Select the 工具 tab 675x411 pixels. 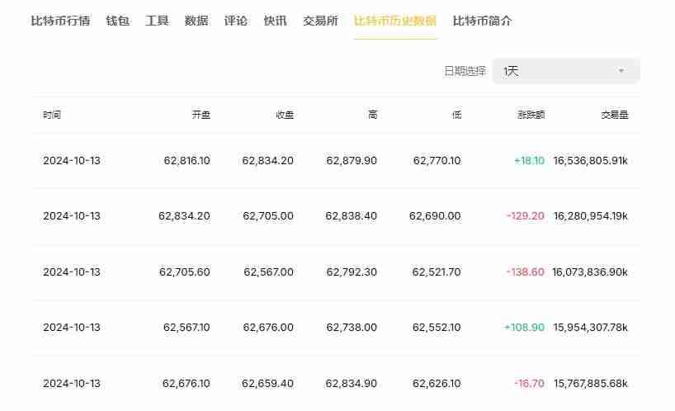[x=157, y=21]
